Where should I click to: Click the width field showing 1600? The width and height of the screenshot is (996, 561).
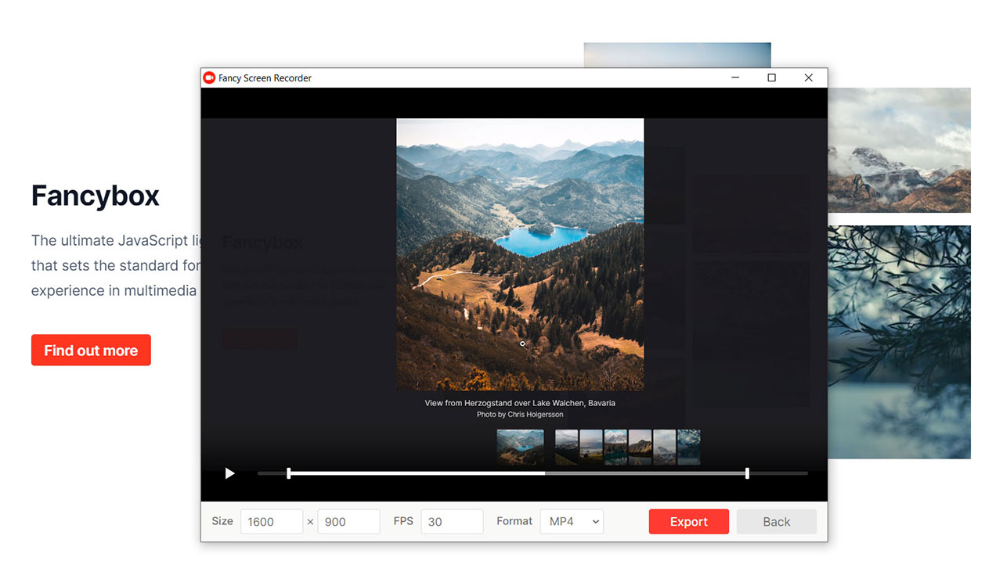(271, 522)
